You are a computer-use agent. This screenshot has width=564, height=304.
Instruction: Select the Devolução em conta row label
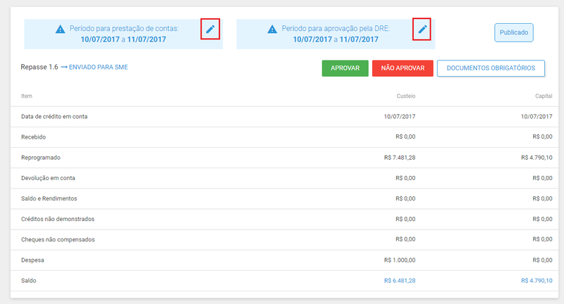(x=48, y=178)
